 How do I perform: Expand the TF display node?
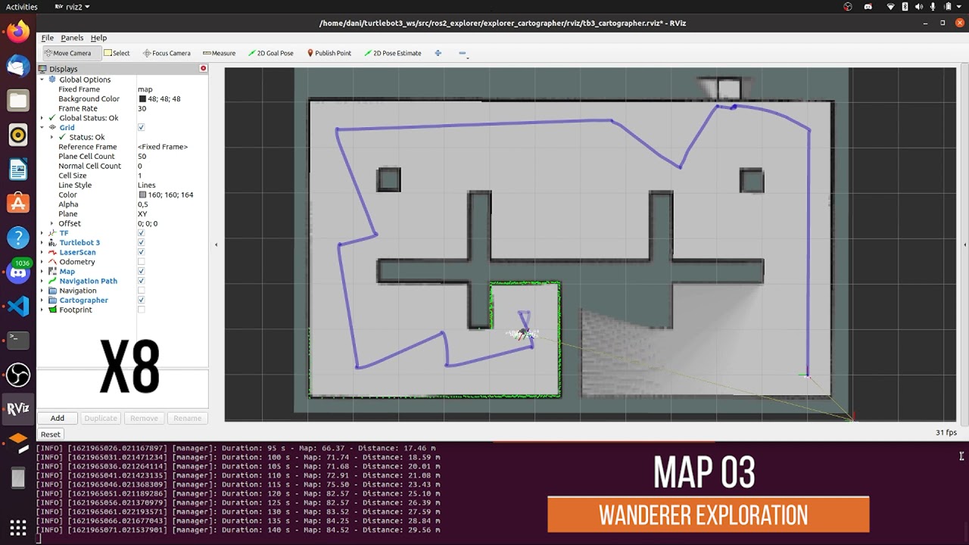pyautogui.click(x=42, y=233)
